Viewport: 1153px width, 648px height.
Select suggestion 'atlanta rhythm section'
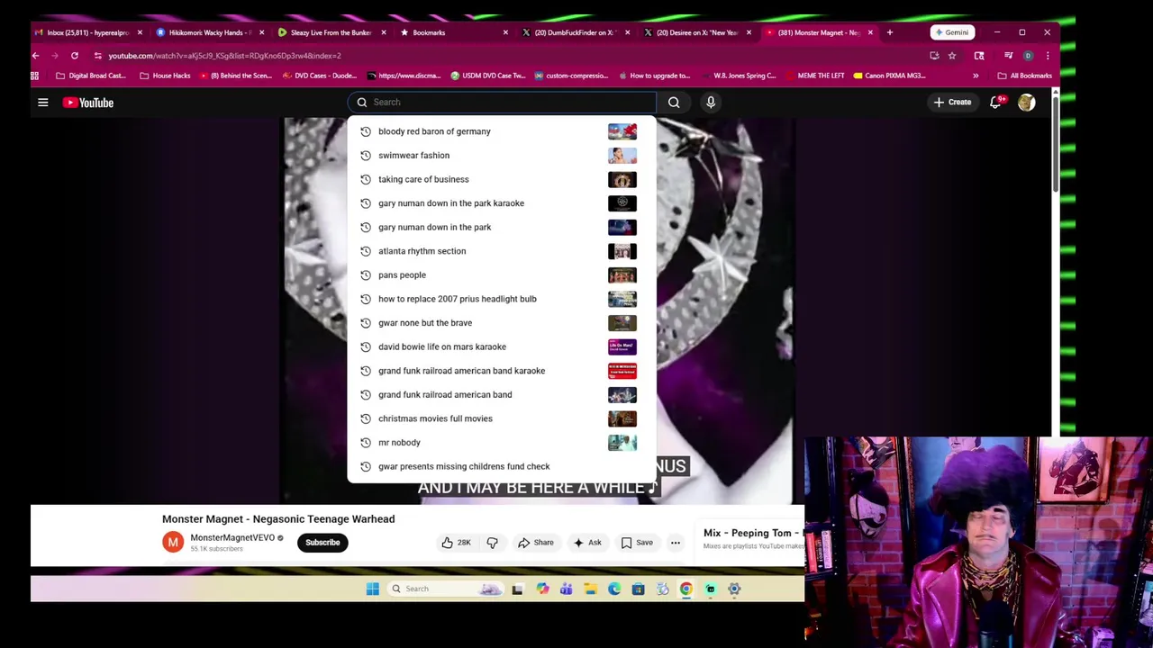502,251
